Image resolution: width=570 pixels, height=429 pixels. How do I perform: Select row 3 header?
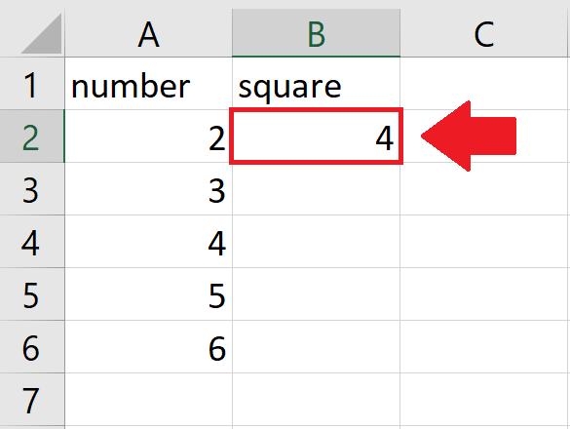click(x=32, y=189)
